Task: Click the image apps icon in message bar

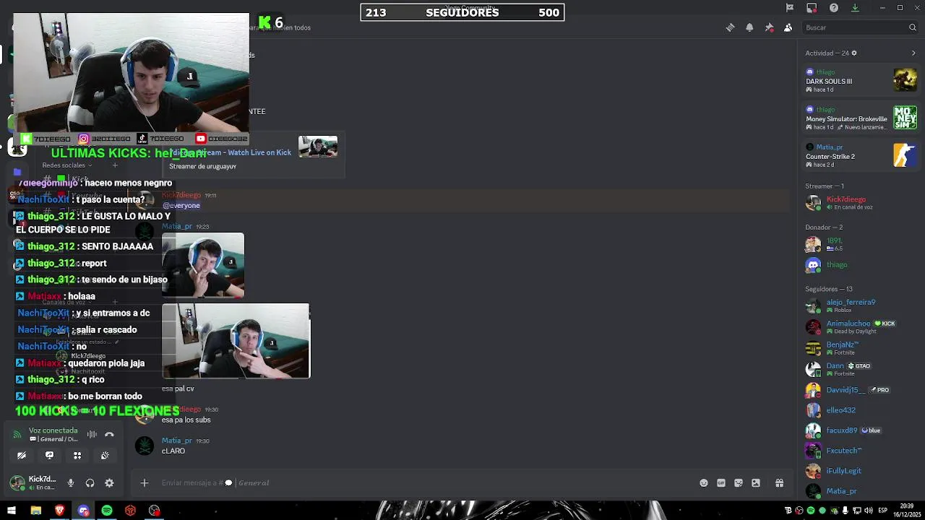Action: 756,483
